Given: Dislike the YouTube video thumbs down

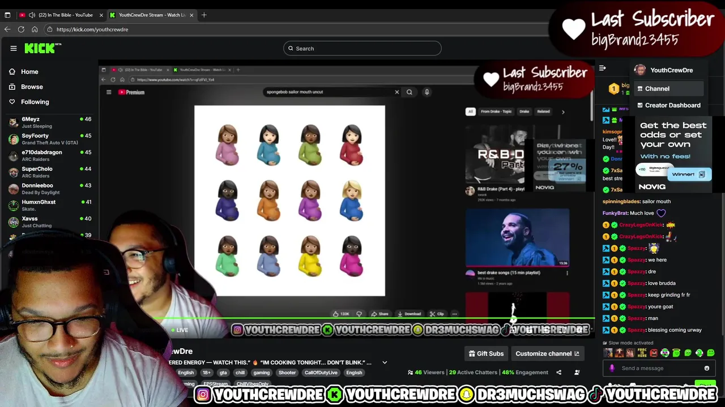Looking at the screenshot, I should pos(360,314).
